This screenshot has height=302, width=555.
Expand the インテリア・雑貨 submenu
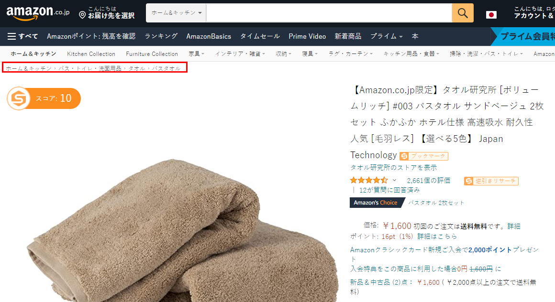pyautogui.click(x=240, y=54)
